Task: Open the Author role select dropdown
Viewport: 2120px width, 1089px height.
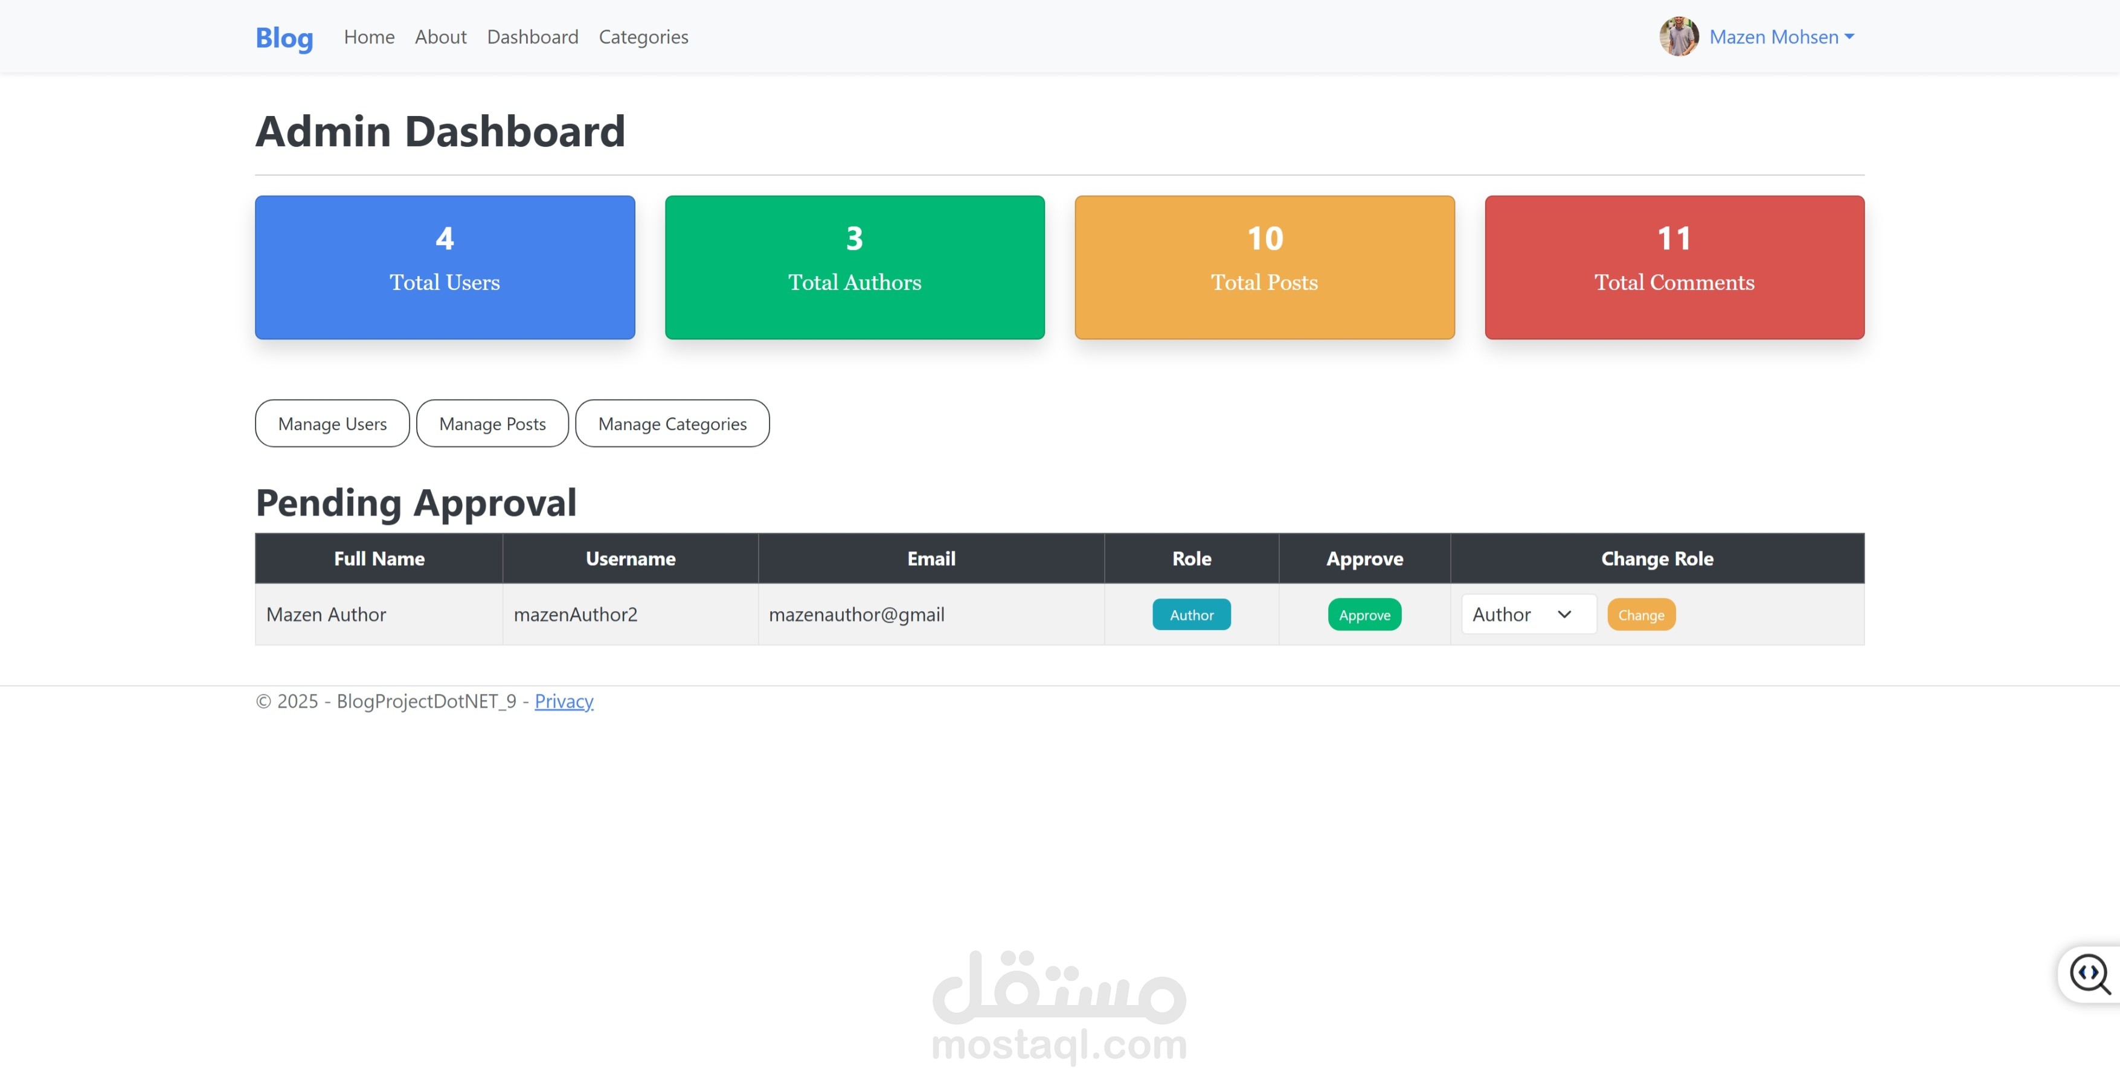Action: point(1528,614)
